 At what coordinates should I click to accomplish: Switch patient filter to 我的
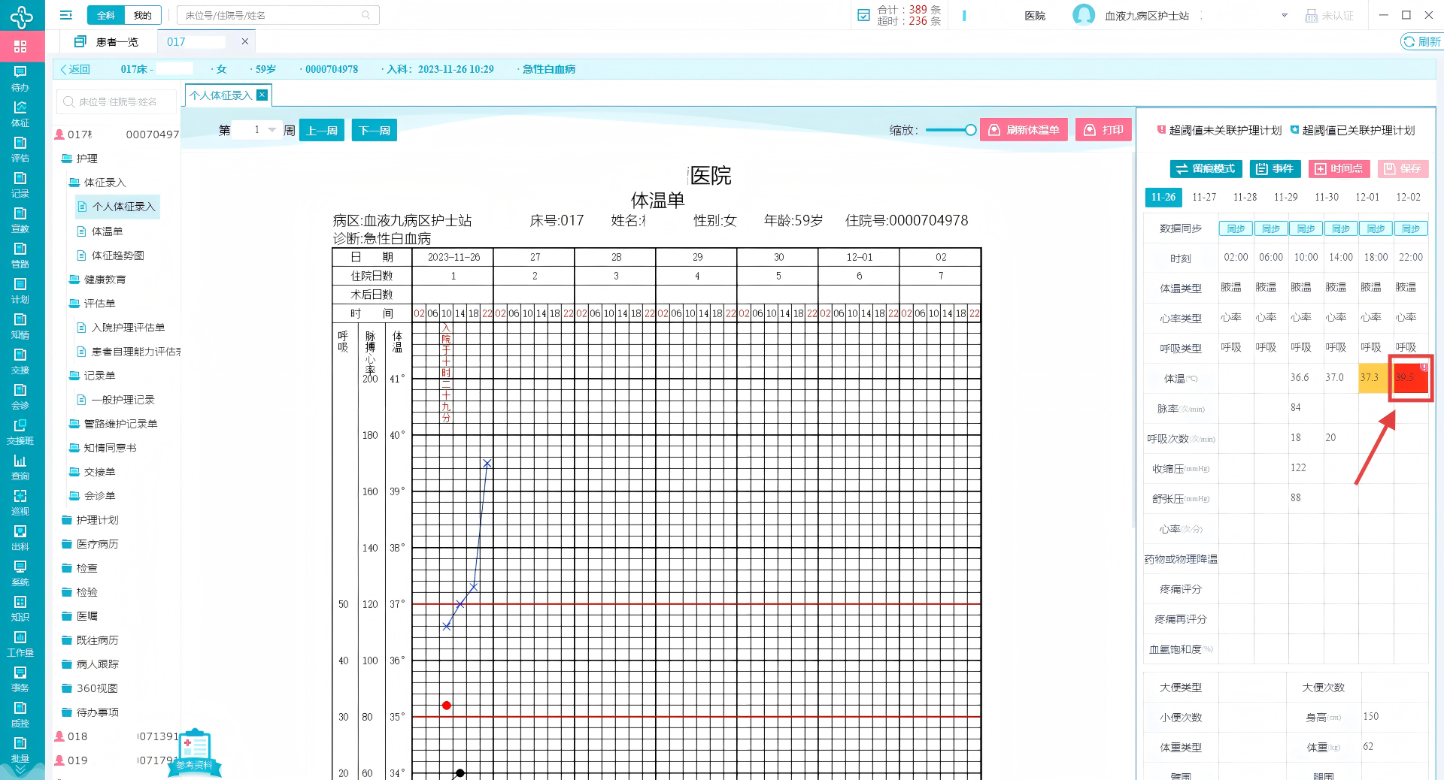(142, 15)
